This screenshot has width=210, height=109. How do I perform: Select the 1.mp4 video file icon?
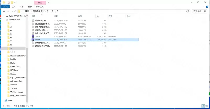pos(33,36)
